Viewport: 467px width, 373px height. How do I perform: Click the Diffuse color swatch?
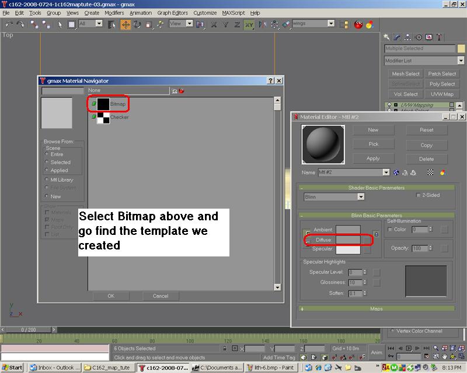[348, 240]
